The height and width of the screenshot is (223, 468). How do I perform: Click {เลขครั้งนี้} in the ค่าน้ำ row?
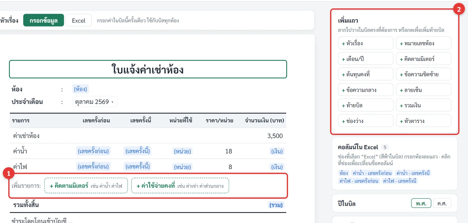tap(138, 151)
